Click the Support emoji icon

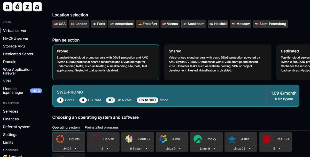tap(5, 156)
